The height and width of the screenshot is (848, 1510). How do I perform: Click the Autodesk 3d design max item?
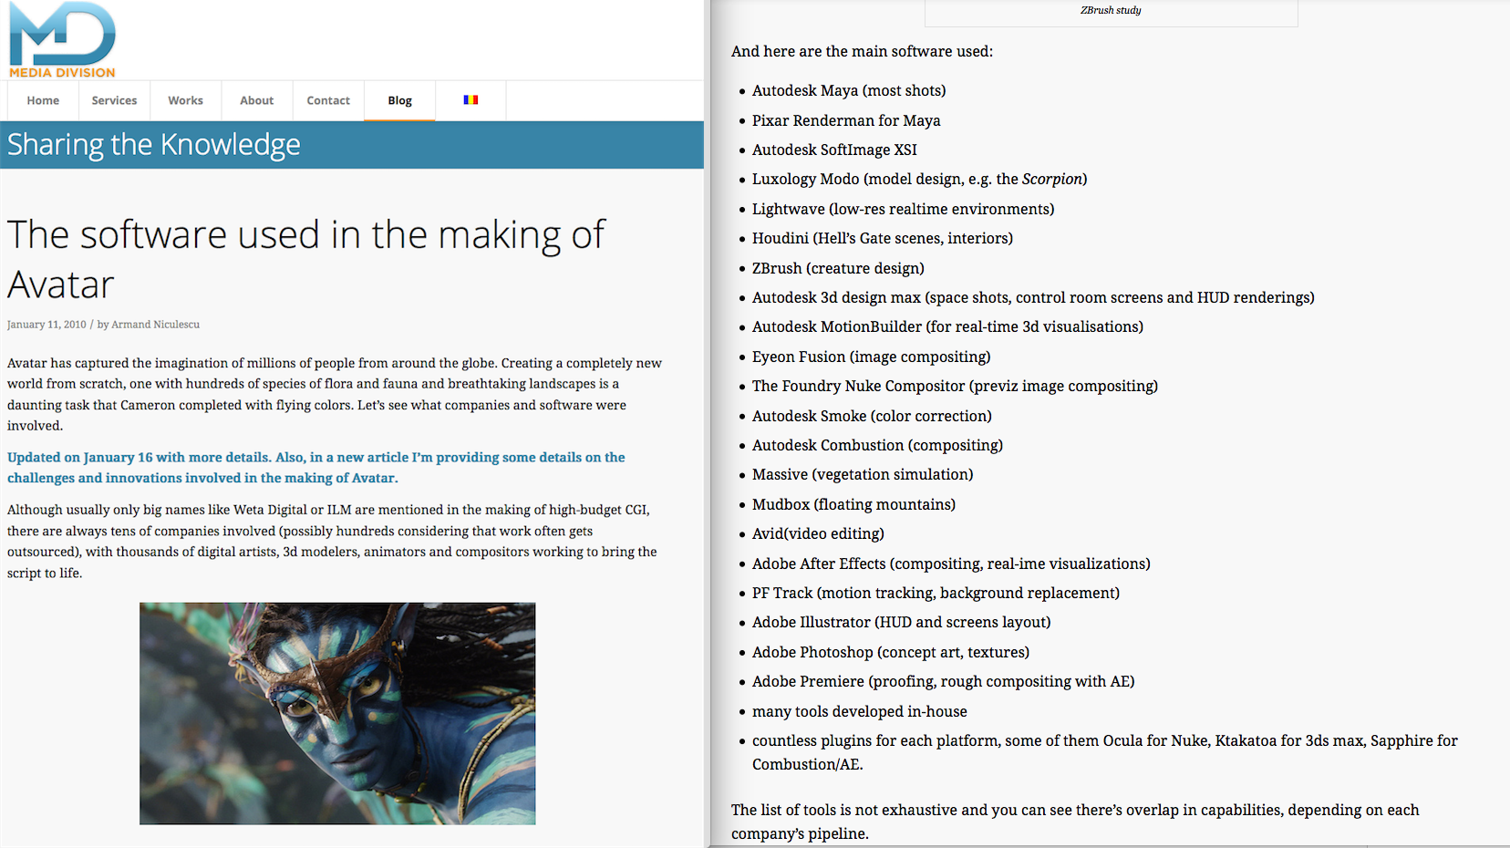tap(1033, 297)
